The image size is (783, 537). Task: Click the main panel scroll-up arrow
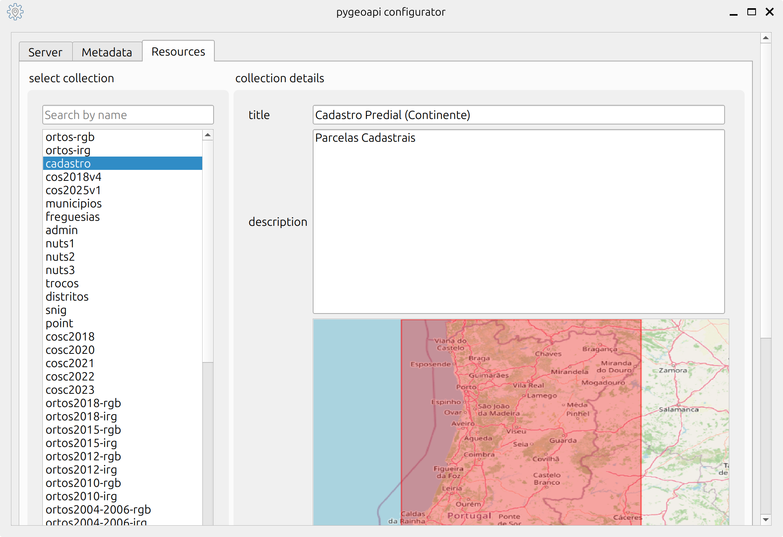[x=765, y=38]
